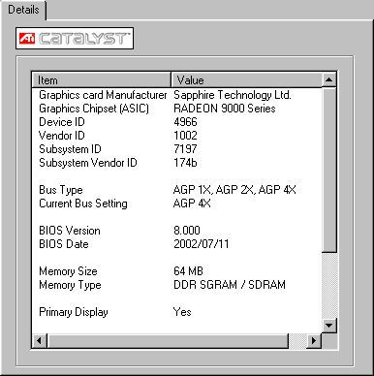Image resolution: width=374 pixels, height=376 pixels.
Task: Select the Subsystem Vendor ID row
Action: [x=177, y=163]
